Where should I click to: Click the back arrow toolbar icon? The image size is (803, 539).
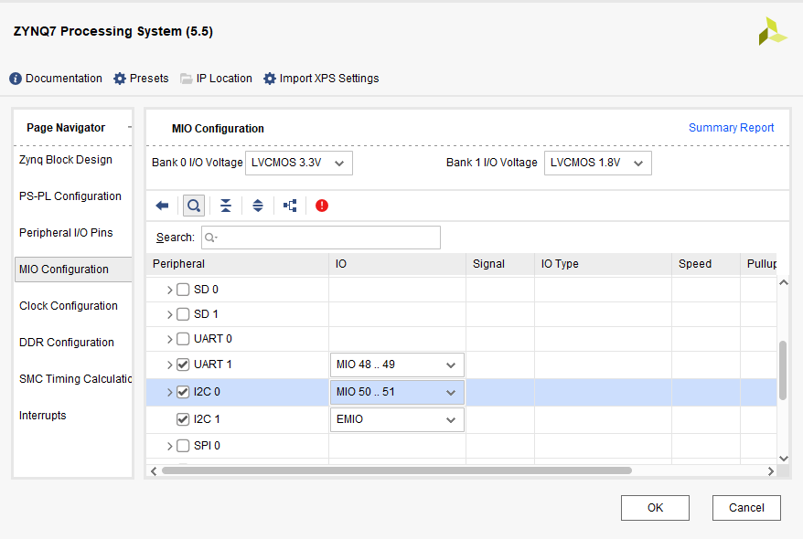tap(162, 206)
